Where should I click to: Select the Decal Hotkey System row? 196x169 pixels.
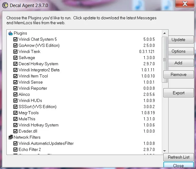click(x=38, y=64)
